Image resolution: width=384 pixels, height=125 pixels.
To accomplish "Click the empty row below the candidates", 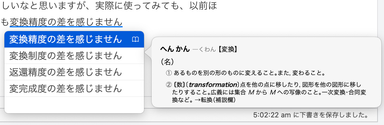I will point(74,105).
